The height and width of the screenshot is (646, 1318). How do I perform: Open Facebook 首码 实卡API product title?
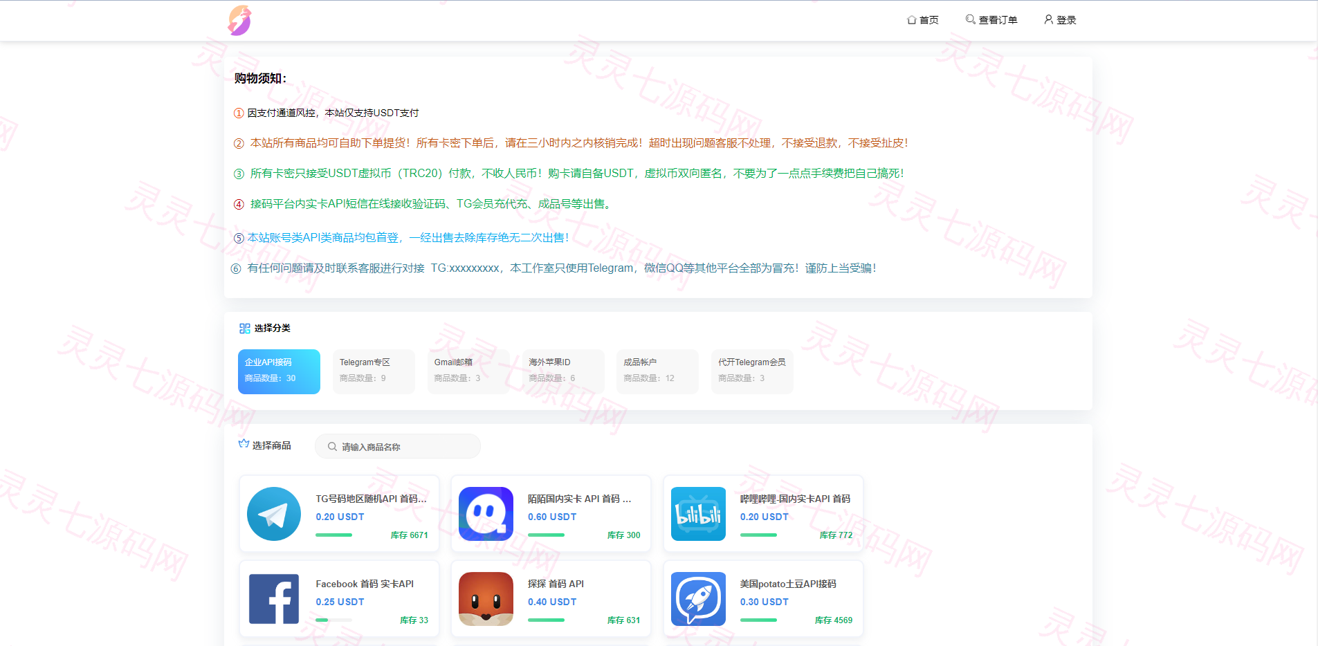365,584
